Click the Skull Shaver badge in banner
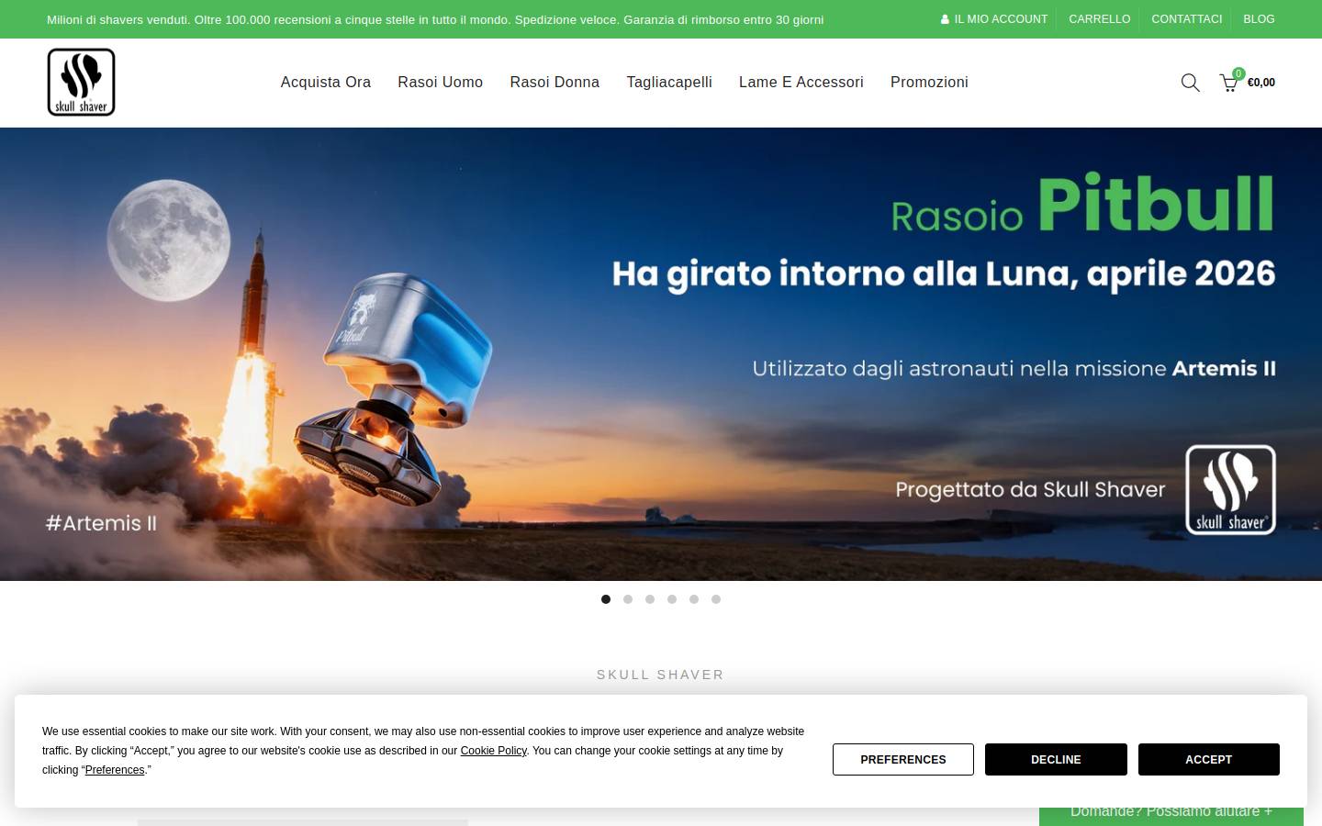 pos(1230,490)
